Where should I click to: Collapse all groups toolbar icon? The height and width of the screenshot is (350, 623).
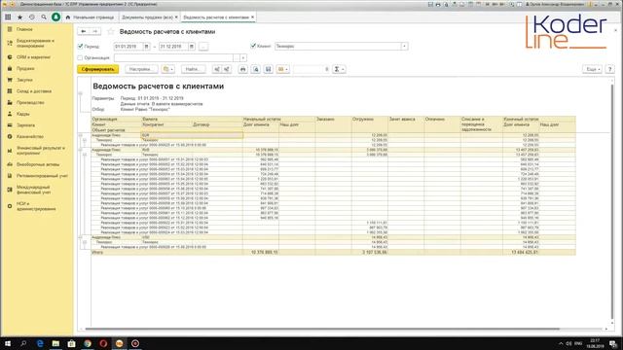(227, 69)
